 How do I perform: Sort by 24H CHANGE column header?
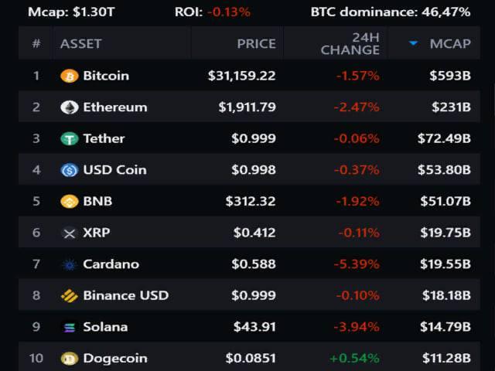pyautogui.click(x=350, y=43)
